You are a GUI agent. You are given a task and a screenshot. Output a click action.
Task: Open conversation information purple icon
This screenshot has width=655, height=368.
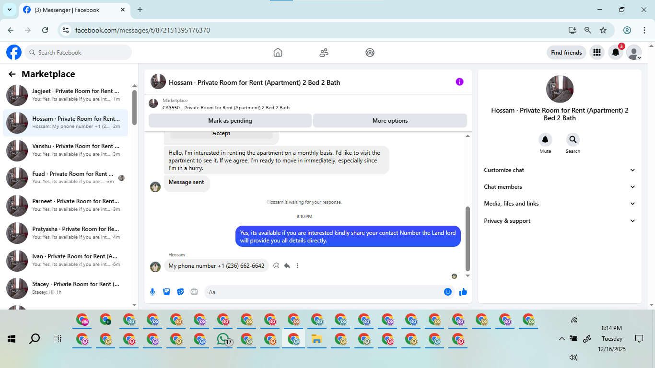point(459,82)
